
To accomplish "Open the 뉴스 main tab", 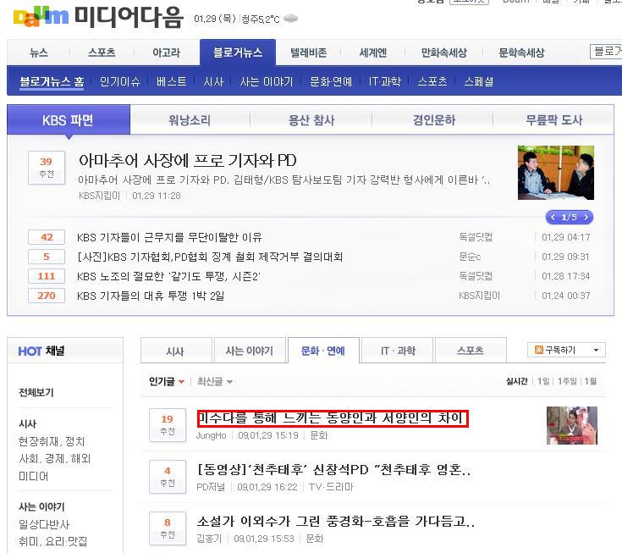I will [39, 53].
